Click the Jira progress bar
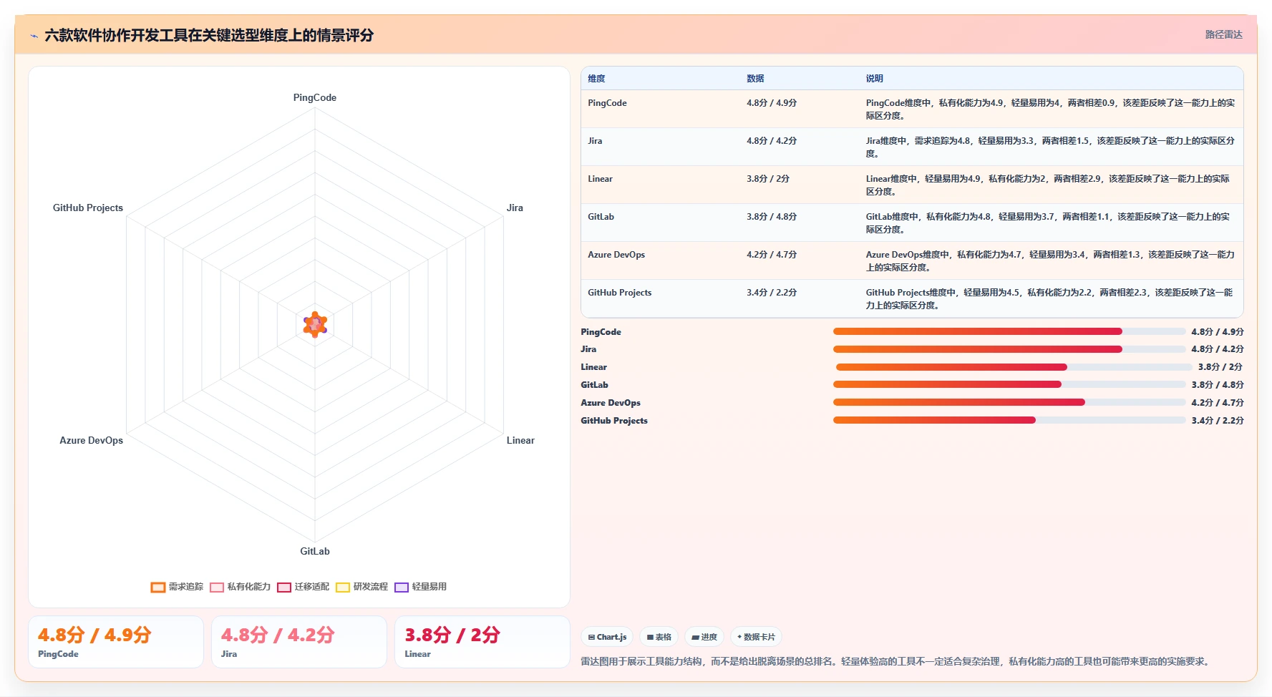Image resolution: width=1272 pixels, height=697 pixels. tap(1009, 349)
